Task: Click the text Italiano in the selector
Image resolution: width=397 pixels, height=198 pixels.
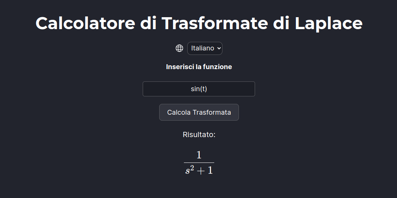Action: [x=203, y=48]
